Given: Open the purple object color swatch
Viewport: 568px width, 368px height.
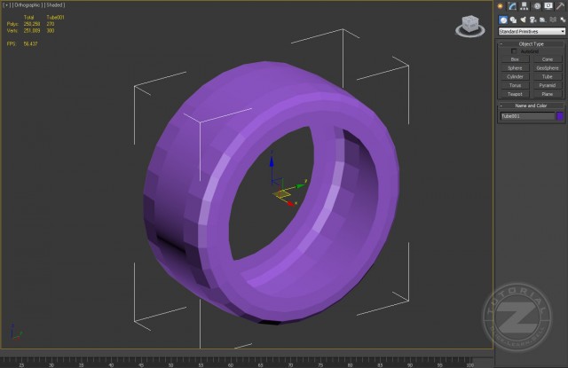Looking at the screenshot, I should point(560,116).
